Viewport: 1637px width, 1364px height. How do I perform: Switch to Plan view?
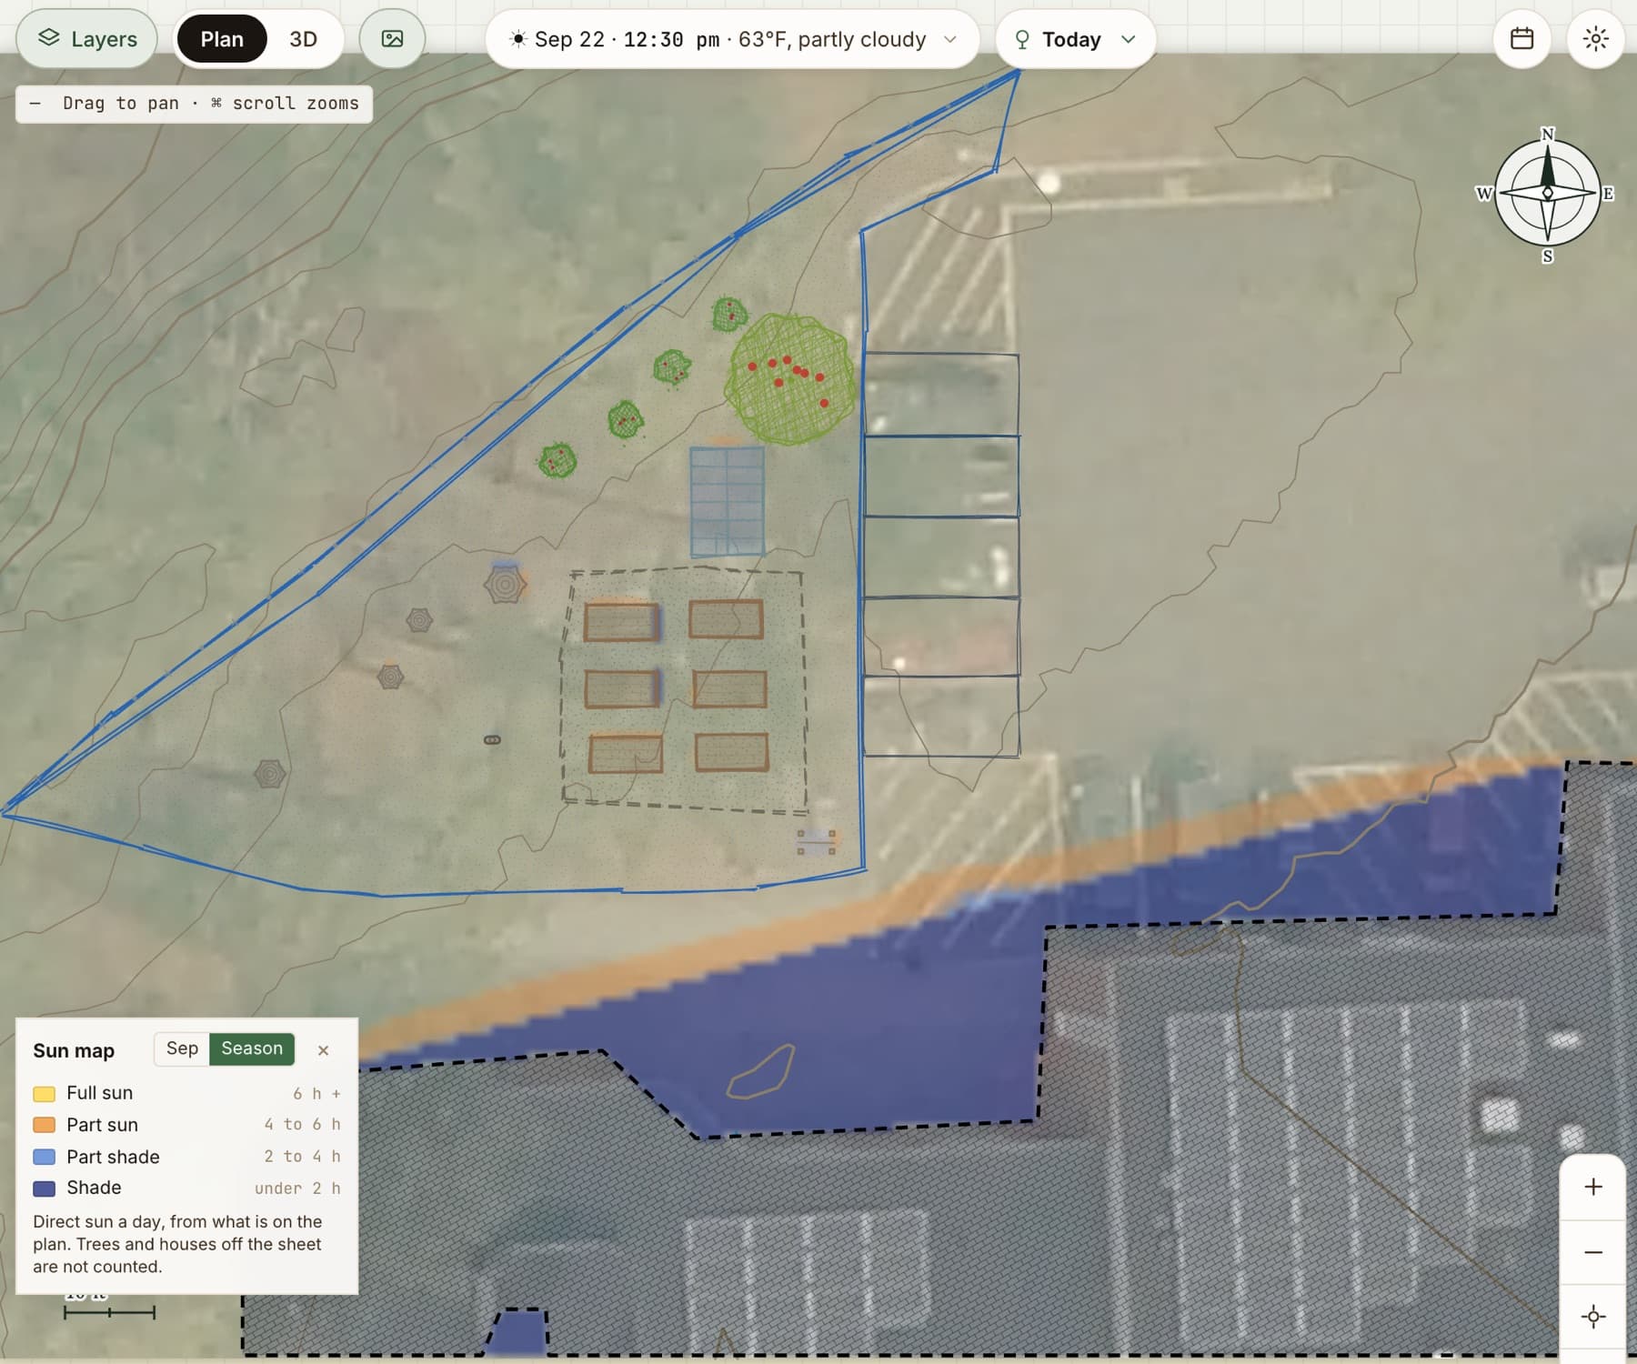pyautogui.click(x=222, y=39)
